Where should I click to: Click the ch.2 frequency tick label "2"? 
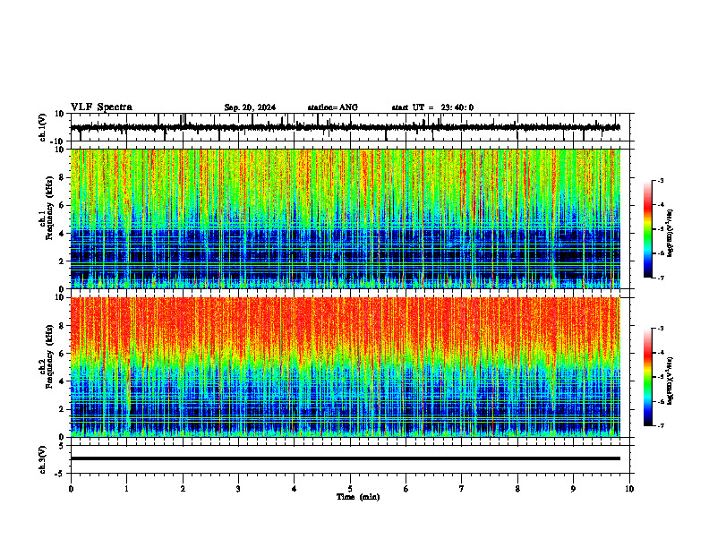click(x=62, y=409)
